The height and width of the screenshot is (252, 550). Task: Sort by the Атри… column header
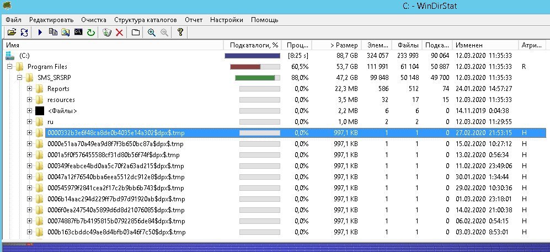coord(532,45)
